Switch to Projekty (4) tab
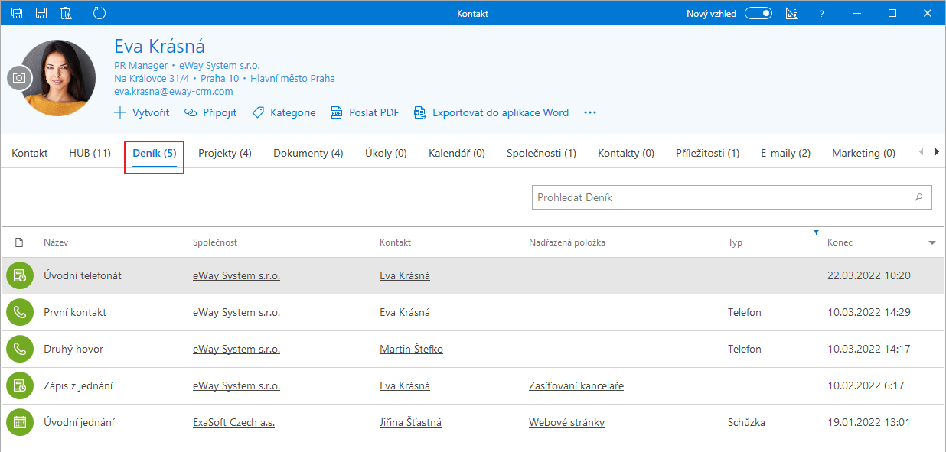This screenshot has height=452, width=946. [x=225, y=153]
